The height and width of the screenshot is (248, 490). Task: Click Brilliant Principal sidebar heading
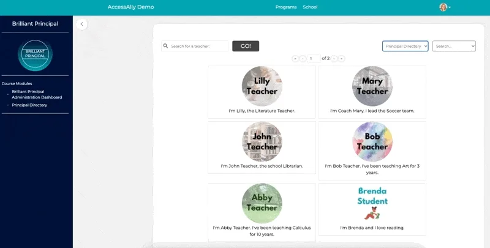(x=35, y=24)
